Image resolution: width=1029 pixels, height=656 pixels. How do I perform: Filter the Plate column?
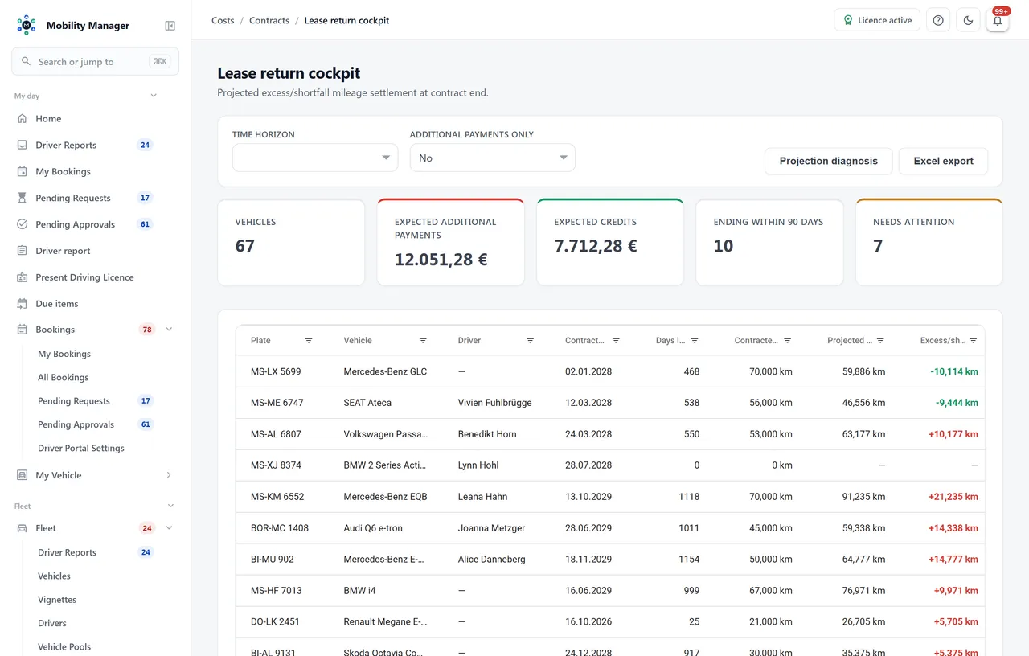pyautogui.click(x=309, y=341)
